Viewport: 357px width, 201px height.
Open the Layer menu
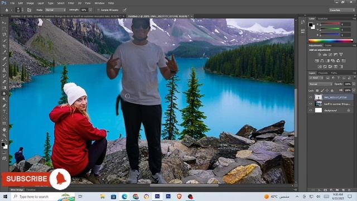(41, 3)
